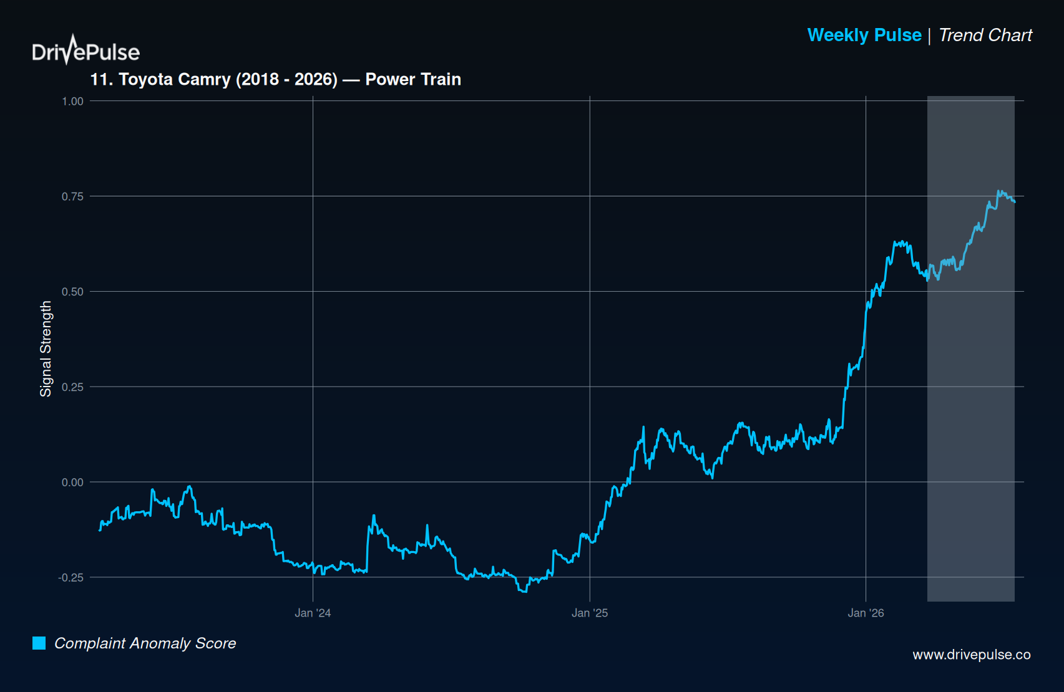Click the Complaint Anomaly Score legend label
This screenshot has width=1064, height=692.
point(145,643)
